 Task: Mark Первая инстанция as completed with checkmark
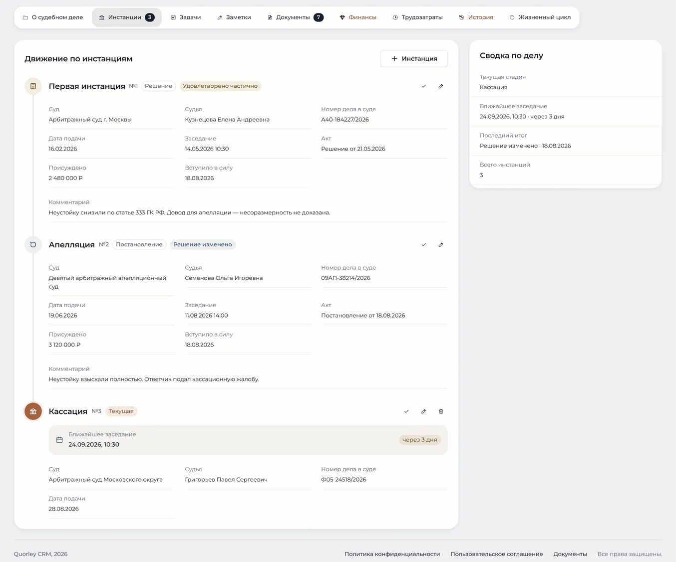click(424, 86)
